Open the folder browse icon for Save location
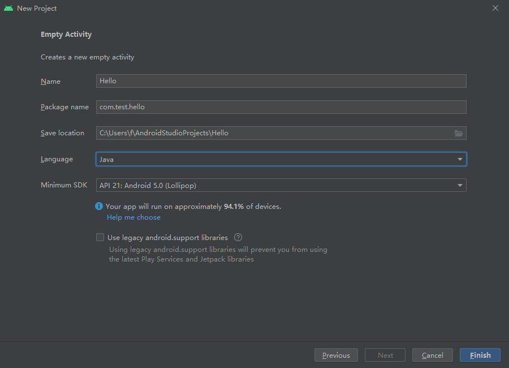Viewport: 509px width, 368px height. pos(458,133)
